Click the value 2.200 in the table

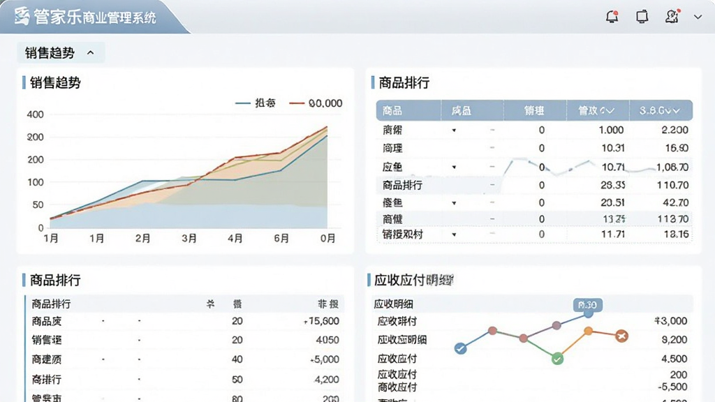(675, 130)
